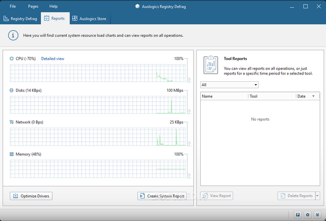The image size is (326, 221).
Task: Maximize the Auslogics Registry Defrag window
Action: tap(306, 7)
